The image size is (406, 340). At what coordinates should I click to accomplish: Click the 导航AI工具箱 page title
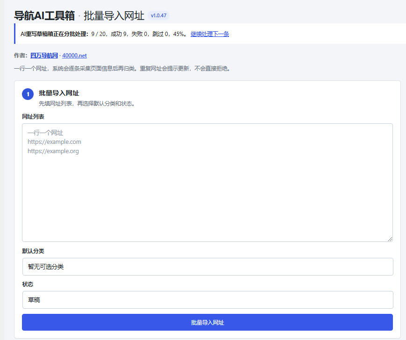tap(44, 15)
